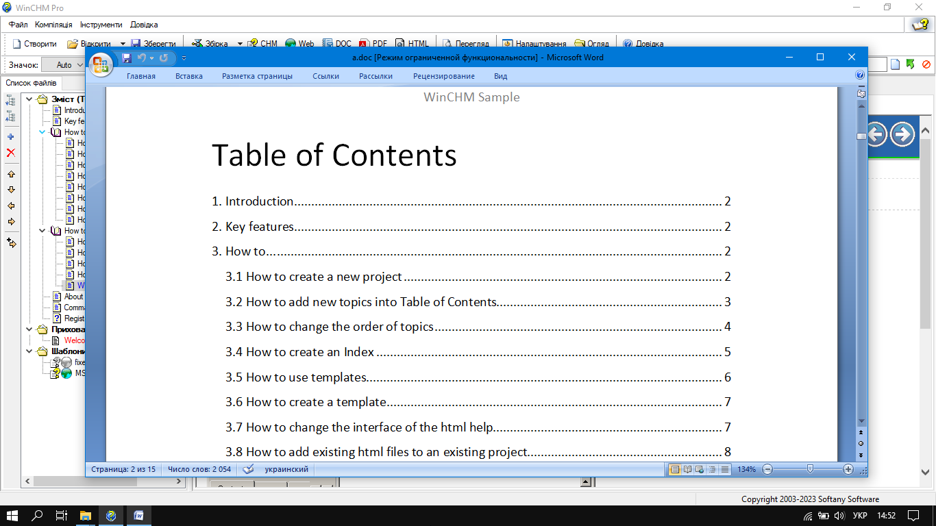The image size is (936, 526).
Task: Switch to Вставка ribbon tab
Action: pos(189,76)
